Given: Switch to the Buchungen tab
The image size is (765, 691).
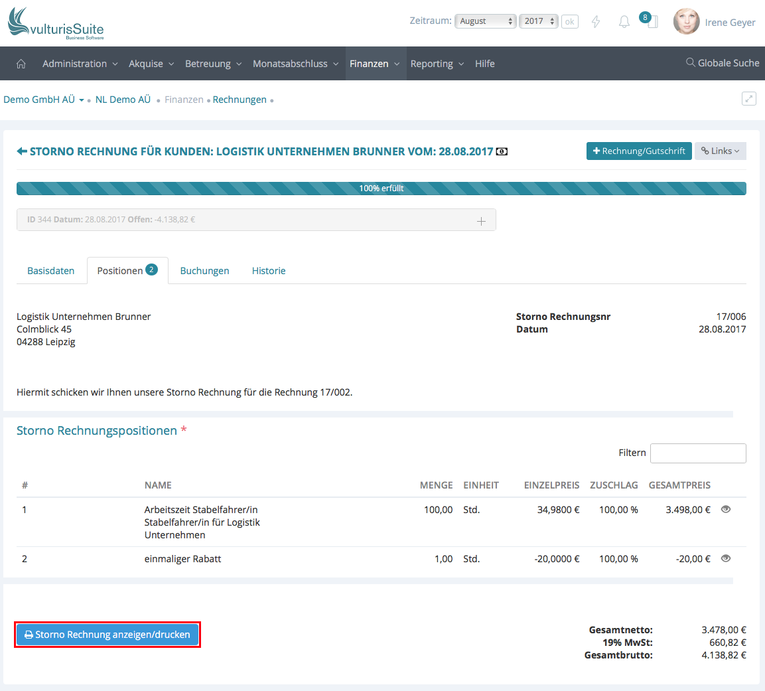Looking at the screenshot, I should [x=204, y=271].
